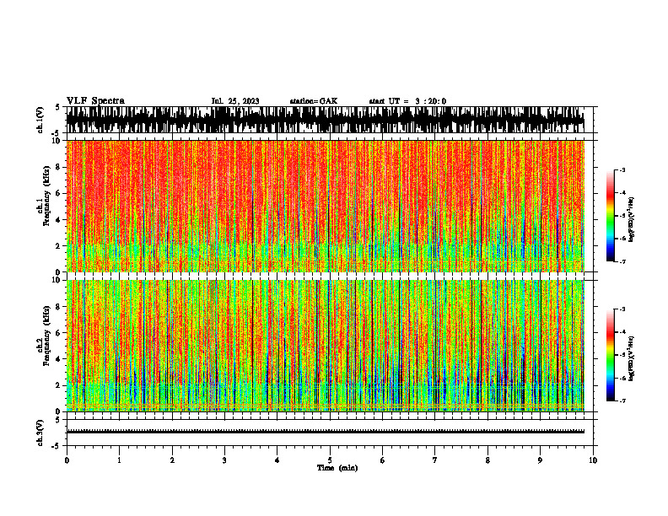668x516 pixels.
Task: Click the VLF Spectra title text
Action: pos(95,101)
